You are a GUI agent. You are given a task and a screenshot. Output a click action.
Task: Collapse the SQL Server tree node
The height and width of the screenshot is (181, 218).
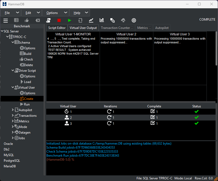click(x=2, y=31)
